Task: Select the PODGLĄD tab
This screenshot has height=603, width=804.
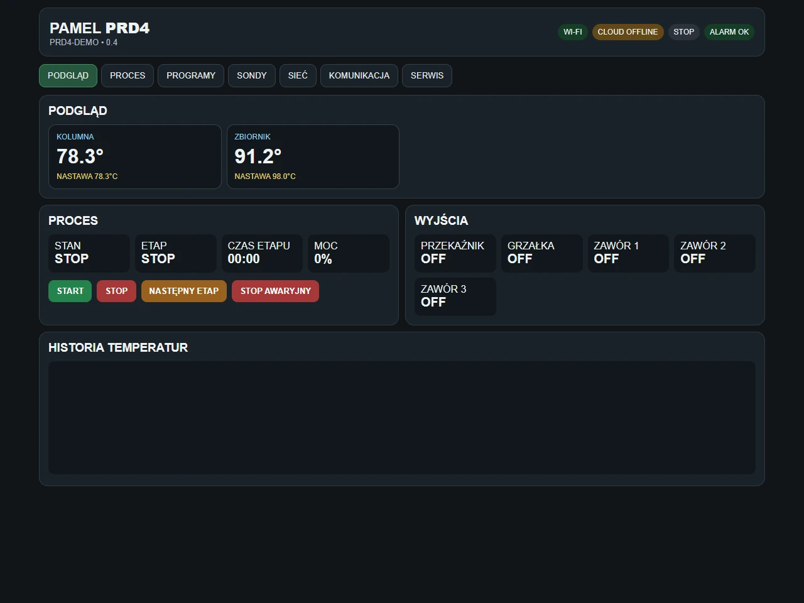Action: [68, 75]
